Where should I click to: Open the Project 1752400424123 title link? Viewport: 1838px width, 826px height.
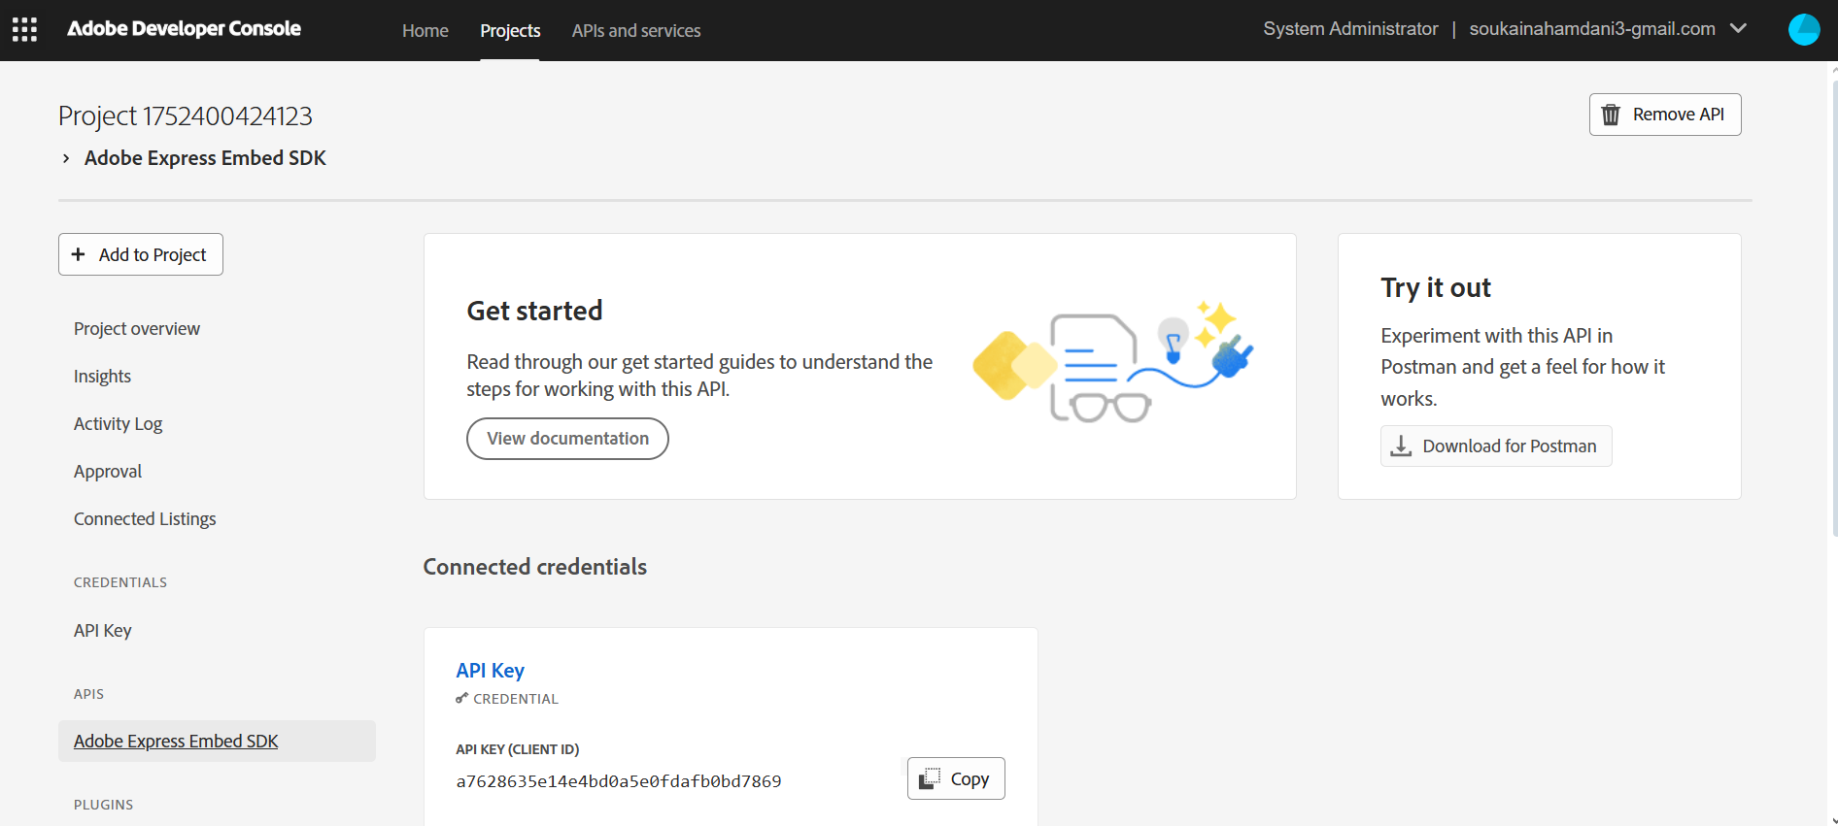click(186, 116)
